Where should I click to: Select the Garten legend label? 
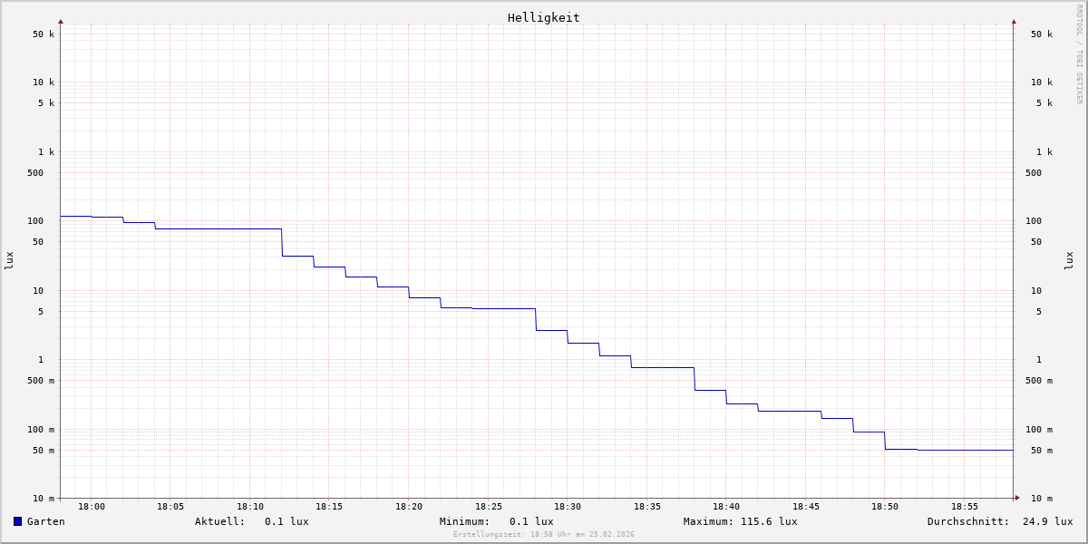pyautogui.click(x=46, y=521)
